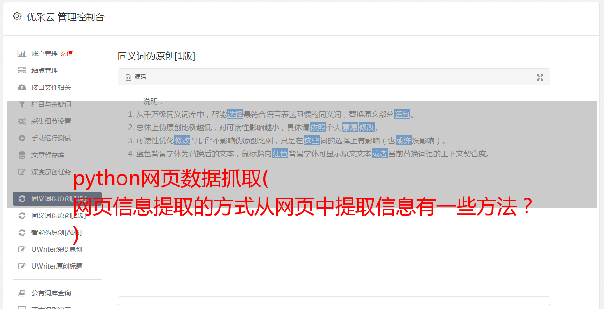Click the cloud upload icon for 接口文件相关
This screenshot has height=309, width=604.
22,87
